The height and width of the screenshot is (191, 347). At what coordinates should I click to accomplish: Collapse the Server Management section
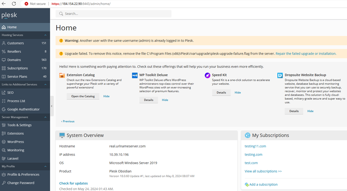coord(45,117)
